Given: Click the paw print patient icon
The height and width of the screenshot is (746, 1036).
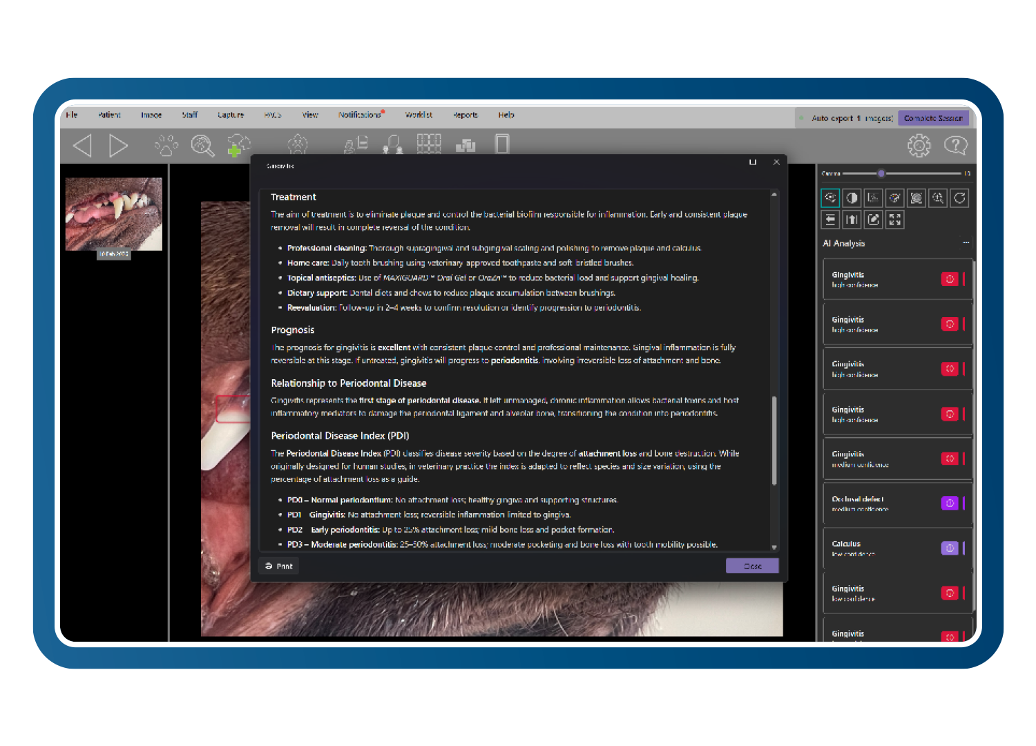Looking at the screenshot, I should [x=166, y=145].
